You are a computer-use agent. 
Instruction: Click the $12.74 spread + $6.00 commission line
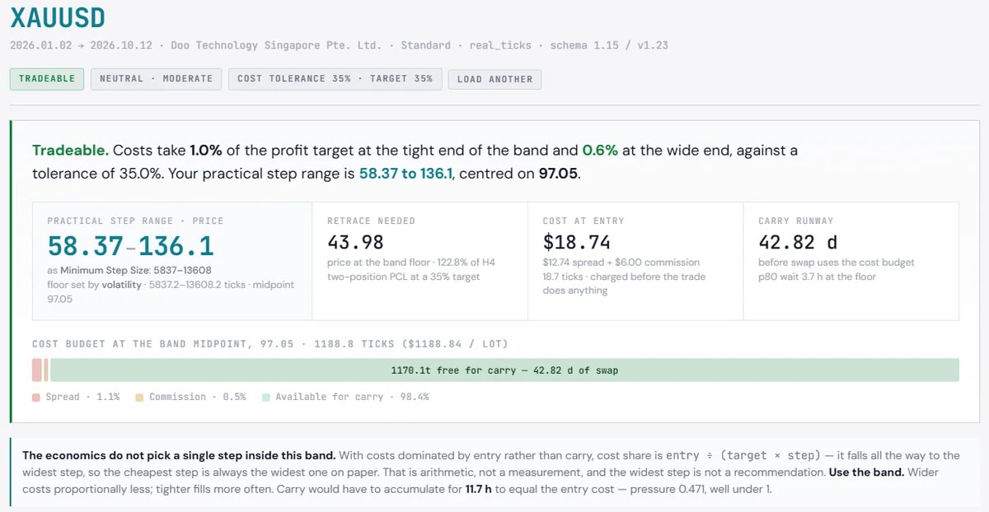click(x=621, y=263)
